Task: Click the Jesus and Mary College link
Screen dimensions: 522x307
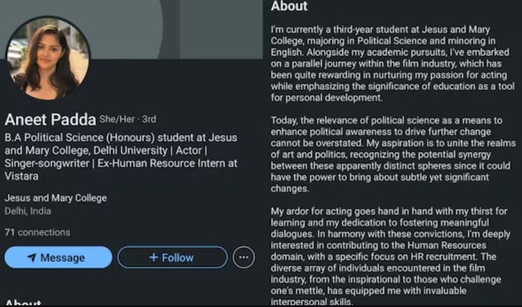Action: [x=56, y=198]
